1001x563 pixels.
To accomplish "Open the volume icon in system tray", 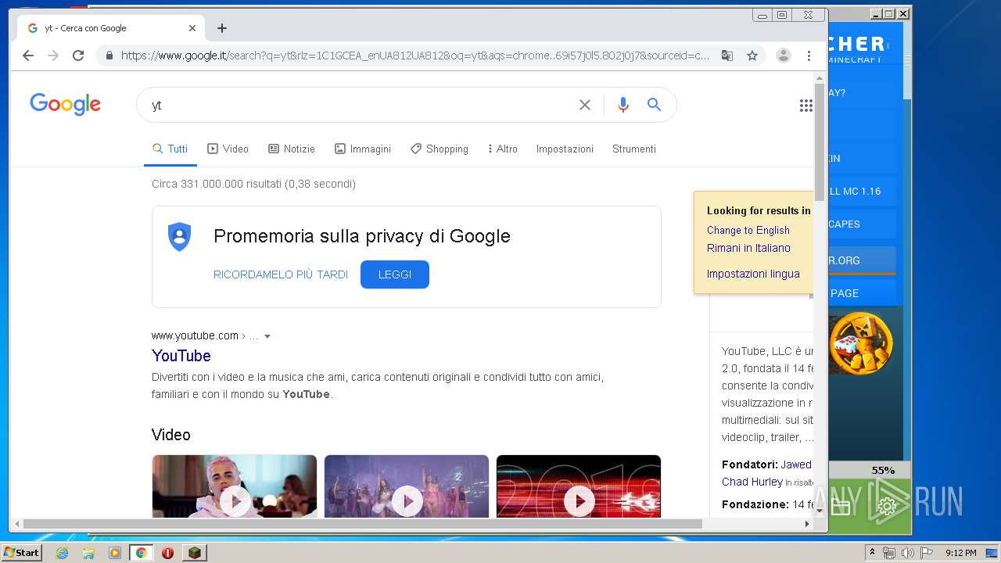I will pos(907,553).
